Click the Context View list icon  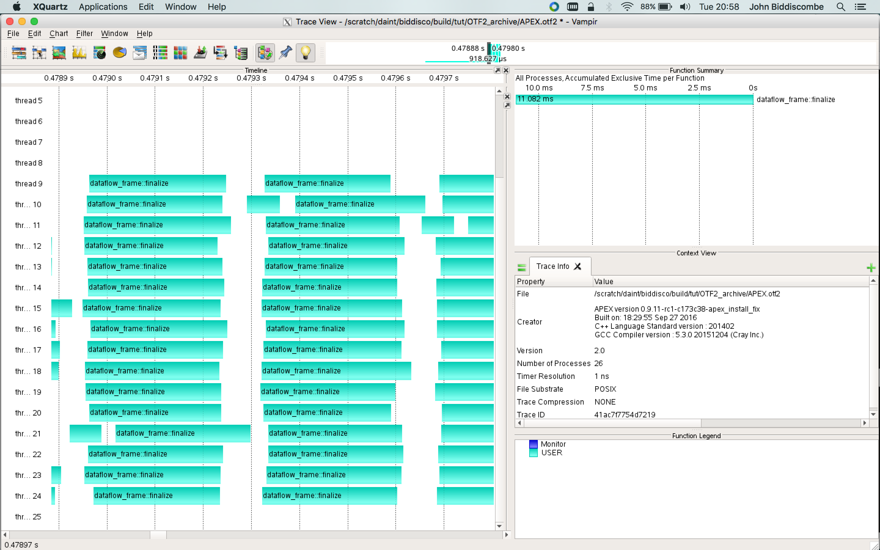click(522, 268)
